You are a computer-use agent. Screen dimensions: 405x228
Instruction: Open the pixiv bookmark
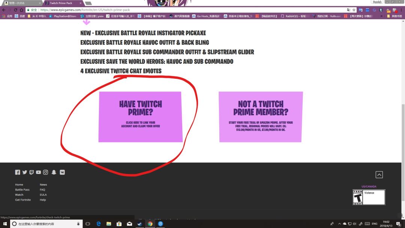click(x=92, y=16)
